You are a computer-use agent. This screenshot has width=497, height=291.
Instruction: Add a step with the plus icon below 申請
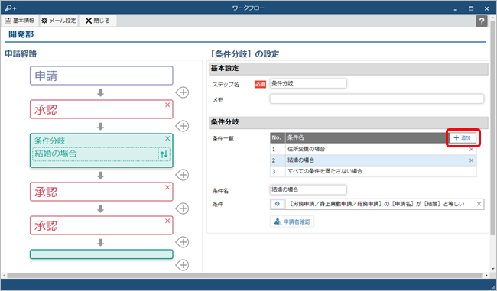click(x=183, y=92)
